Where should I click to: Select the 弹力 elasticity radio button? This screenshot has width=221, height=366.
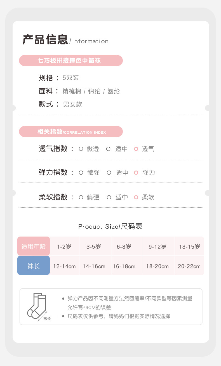tap(136, 173)
